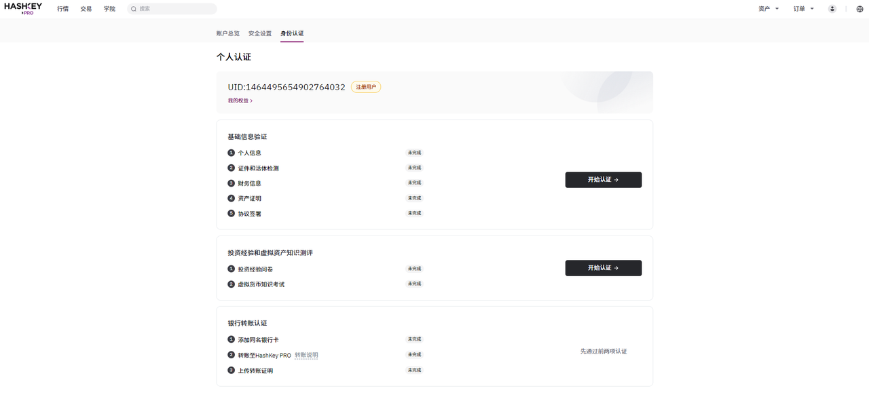Click the search magnifier icon
Screen dimensions: 869x397
coord(134,9)
